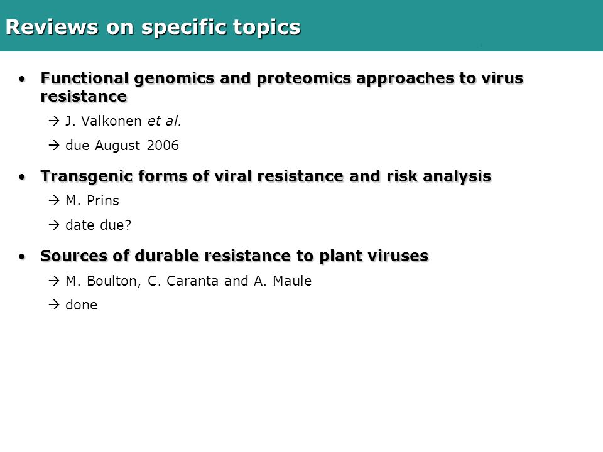The width and height of the screenshot is (603, 452).
Task: Click the slide title Reviews on specific topics
Action: click(153, 27)
